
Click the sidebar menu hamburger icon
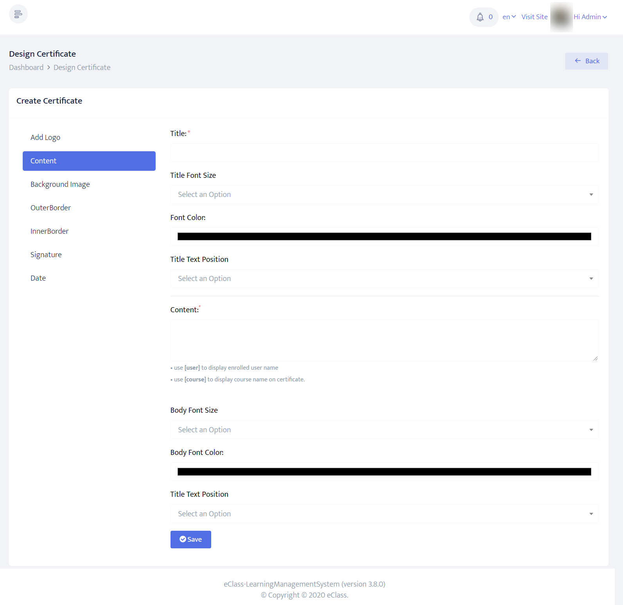[18, 14]
